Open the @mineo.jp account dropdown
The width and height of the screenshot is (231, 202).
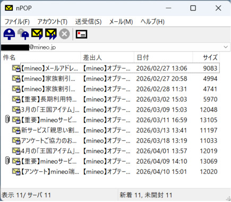(226, 47)
